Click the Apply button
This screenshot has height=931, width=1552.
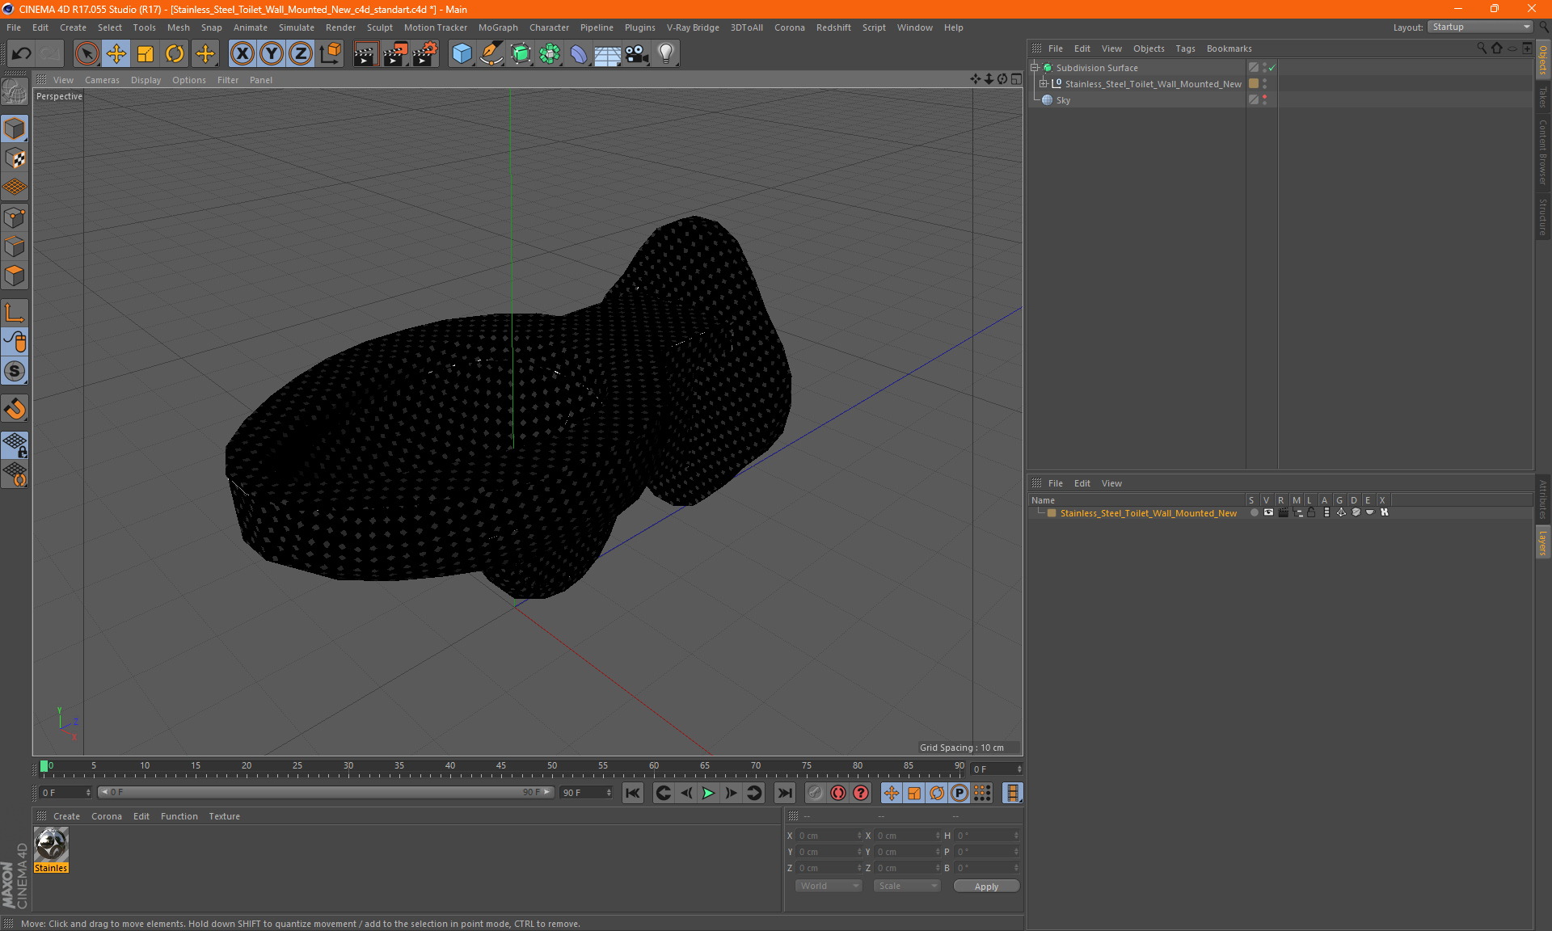[x=986, y=886]
